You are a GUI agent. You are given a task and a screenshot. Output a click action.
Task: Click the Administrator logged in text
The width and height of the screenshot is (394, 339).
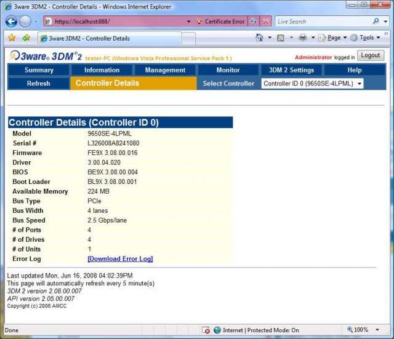(324, 57)
